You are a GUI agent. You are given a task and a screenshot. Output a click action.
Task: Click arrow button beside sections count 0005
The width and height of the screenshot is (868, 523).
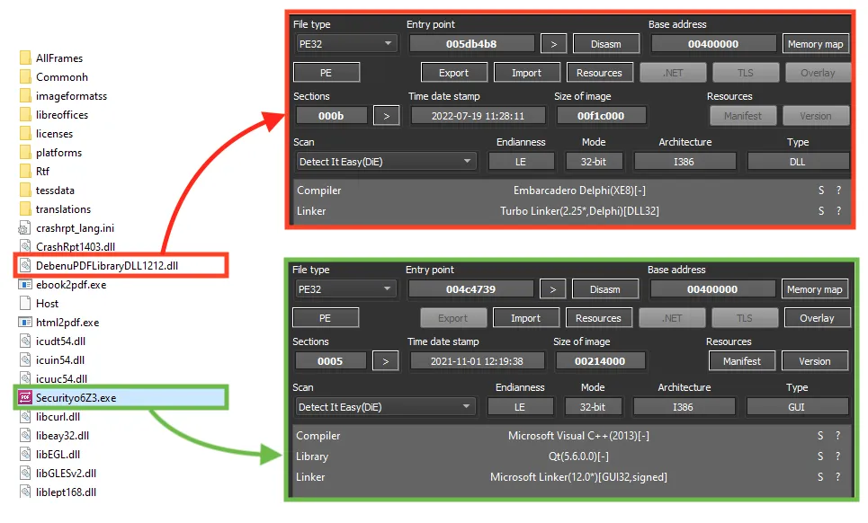click(385, 361)
